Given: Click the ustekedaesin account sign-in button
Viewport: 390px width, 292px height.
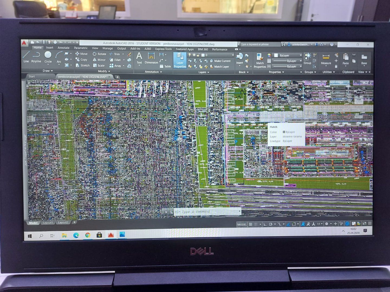Looking at the screenshot, I should [x=300, y=44].
